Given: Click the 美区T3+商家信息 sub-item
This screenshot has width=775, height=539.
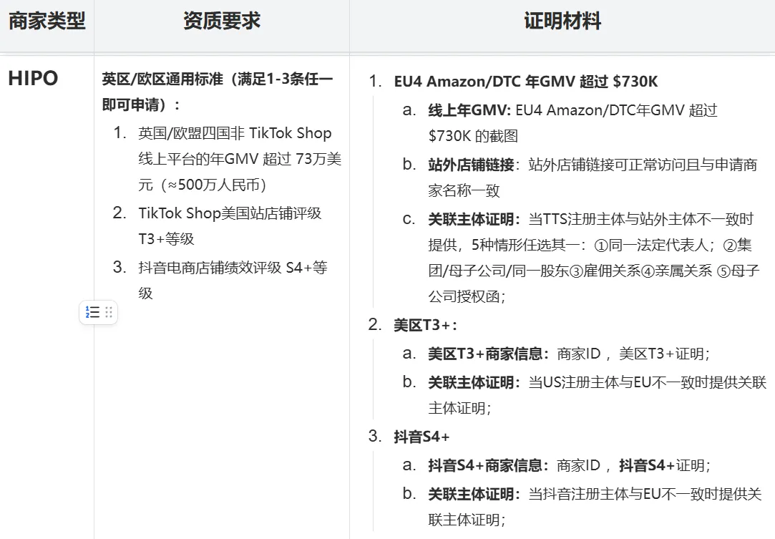Looking at the screenshot, I should click(569, 354).
